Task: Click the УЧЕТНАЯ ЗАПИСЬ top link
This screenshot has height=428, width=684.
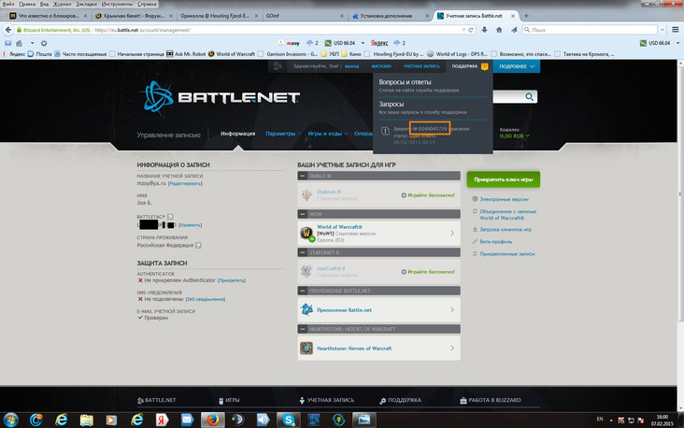Action: coord(421,66)
